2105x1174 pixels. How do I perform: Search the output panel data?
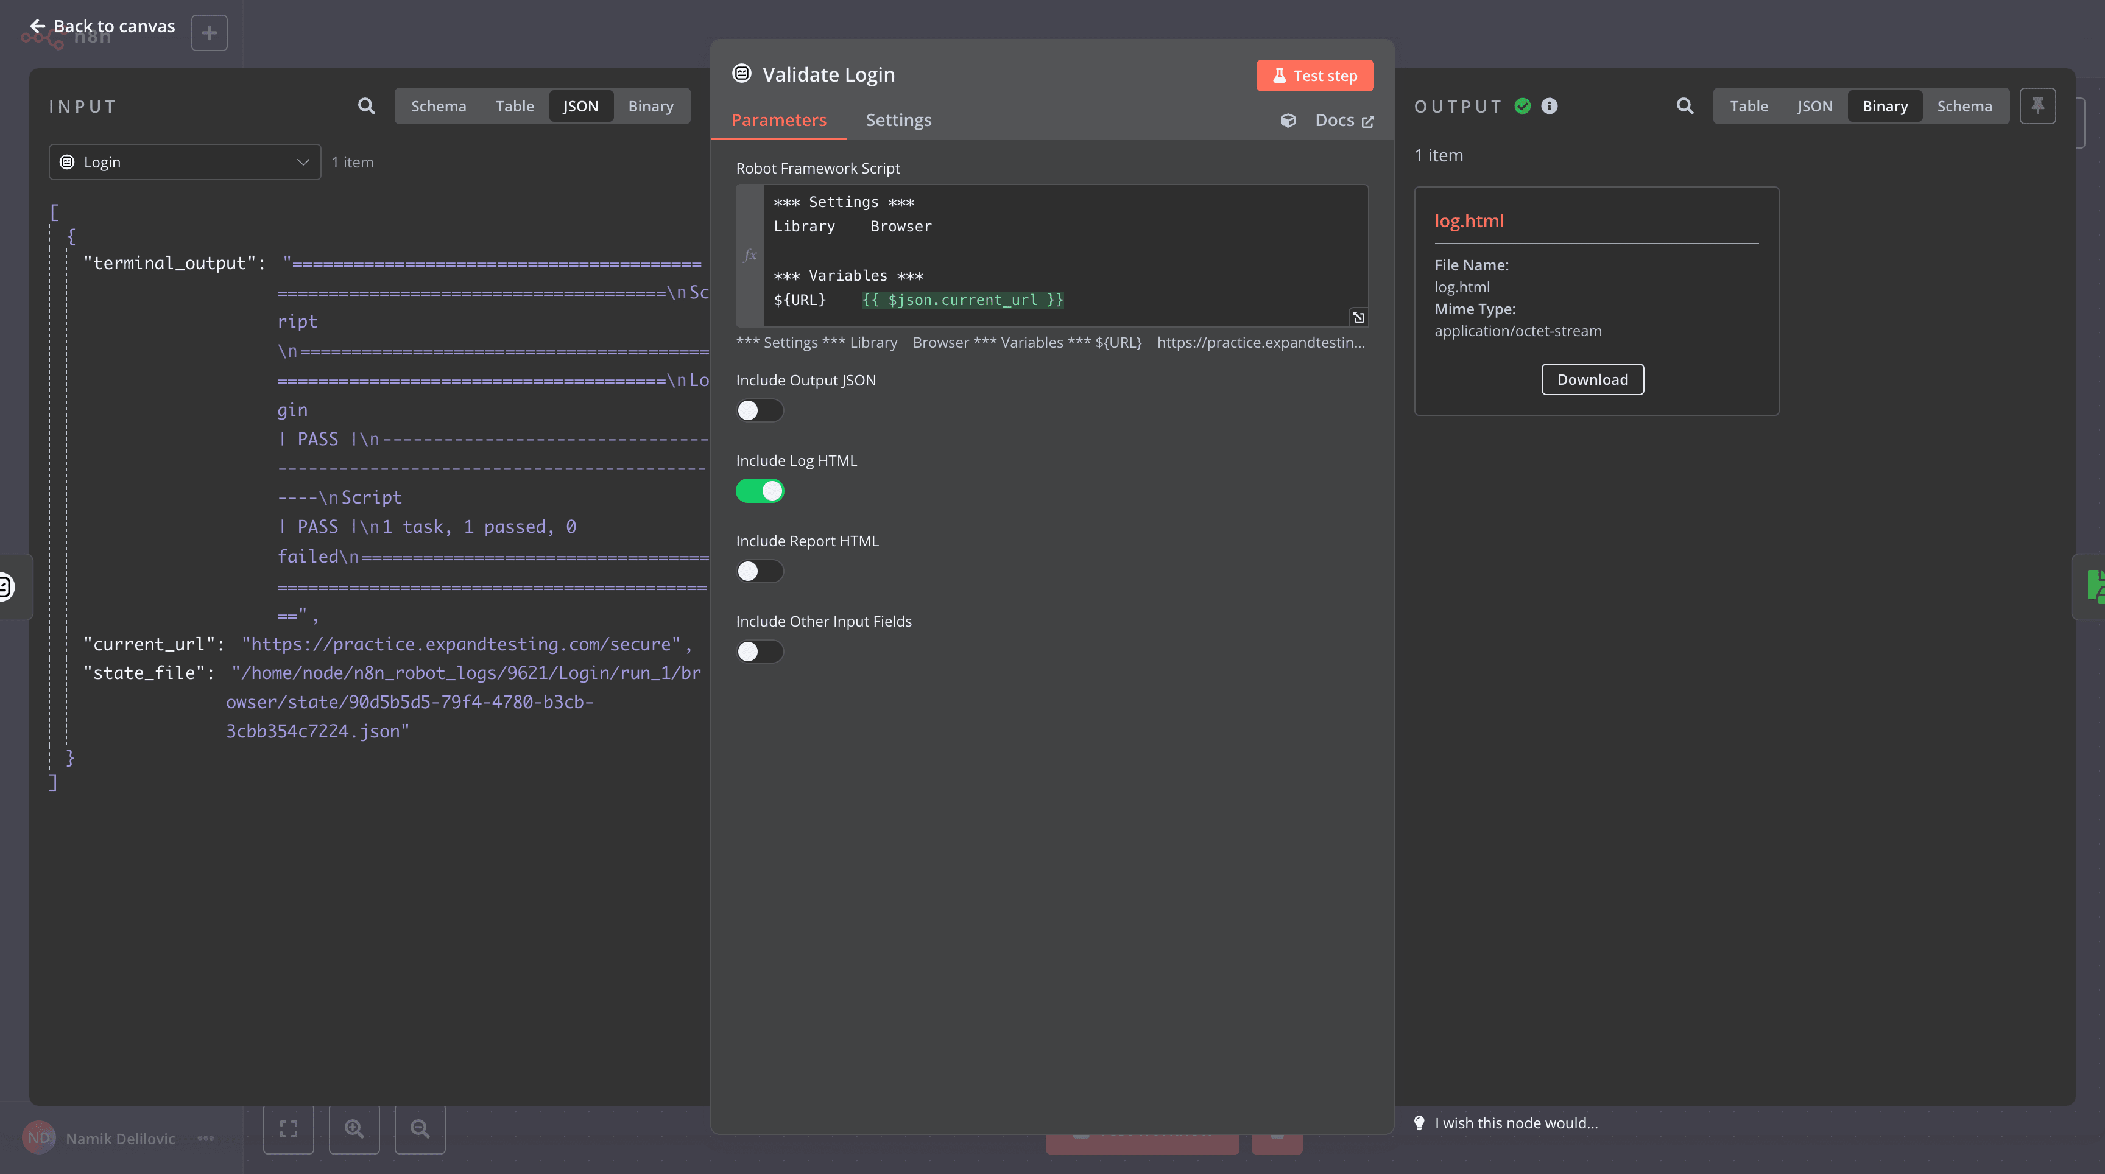[1684, 106]
